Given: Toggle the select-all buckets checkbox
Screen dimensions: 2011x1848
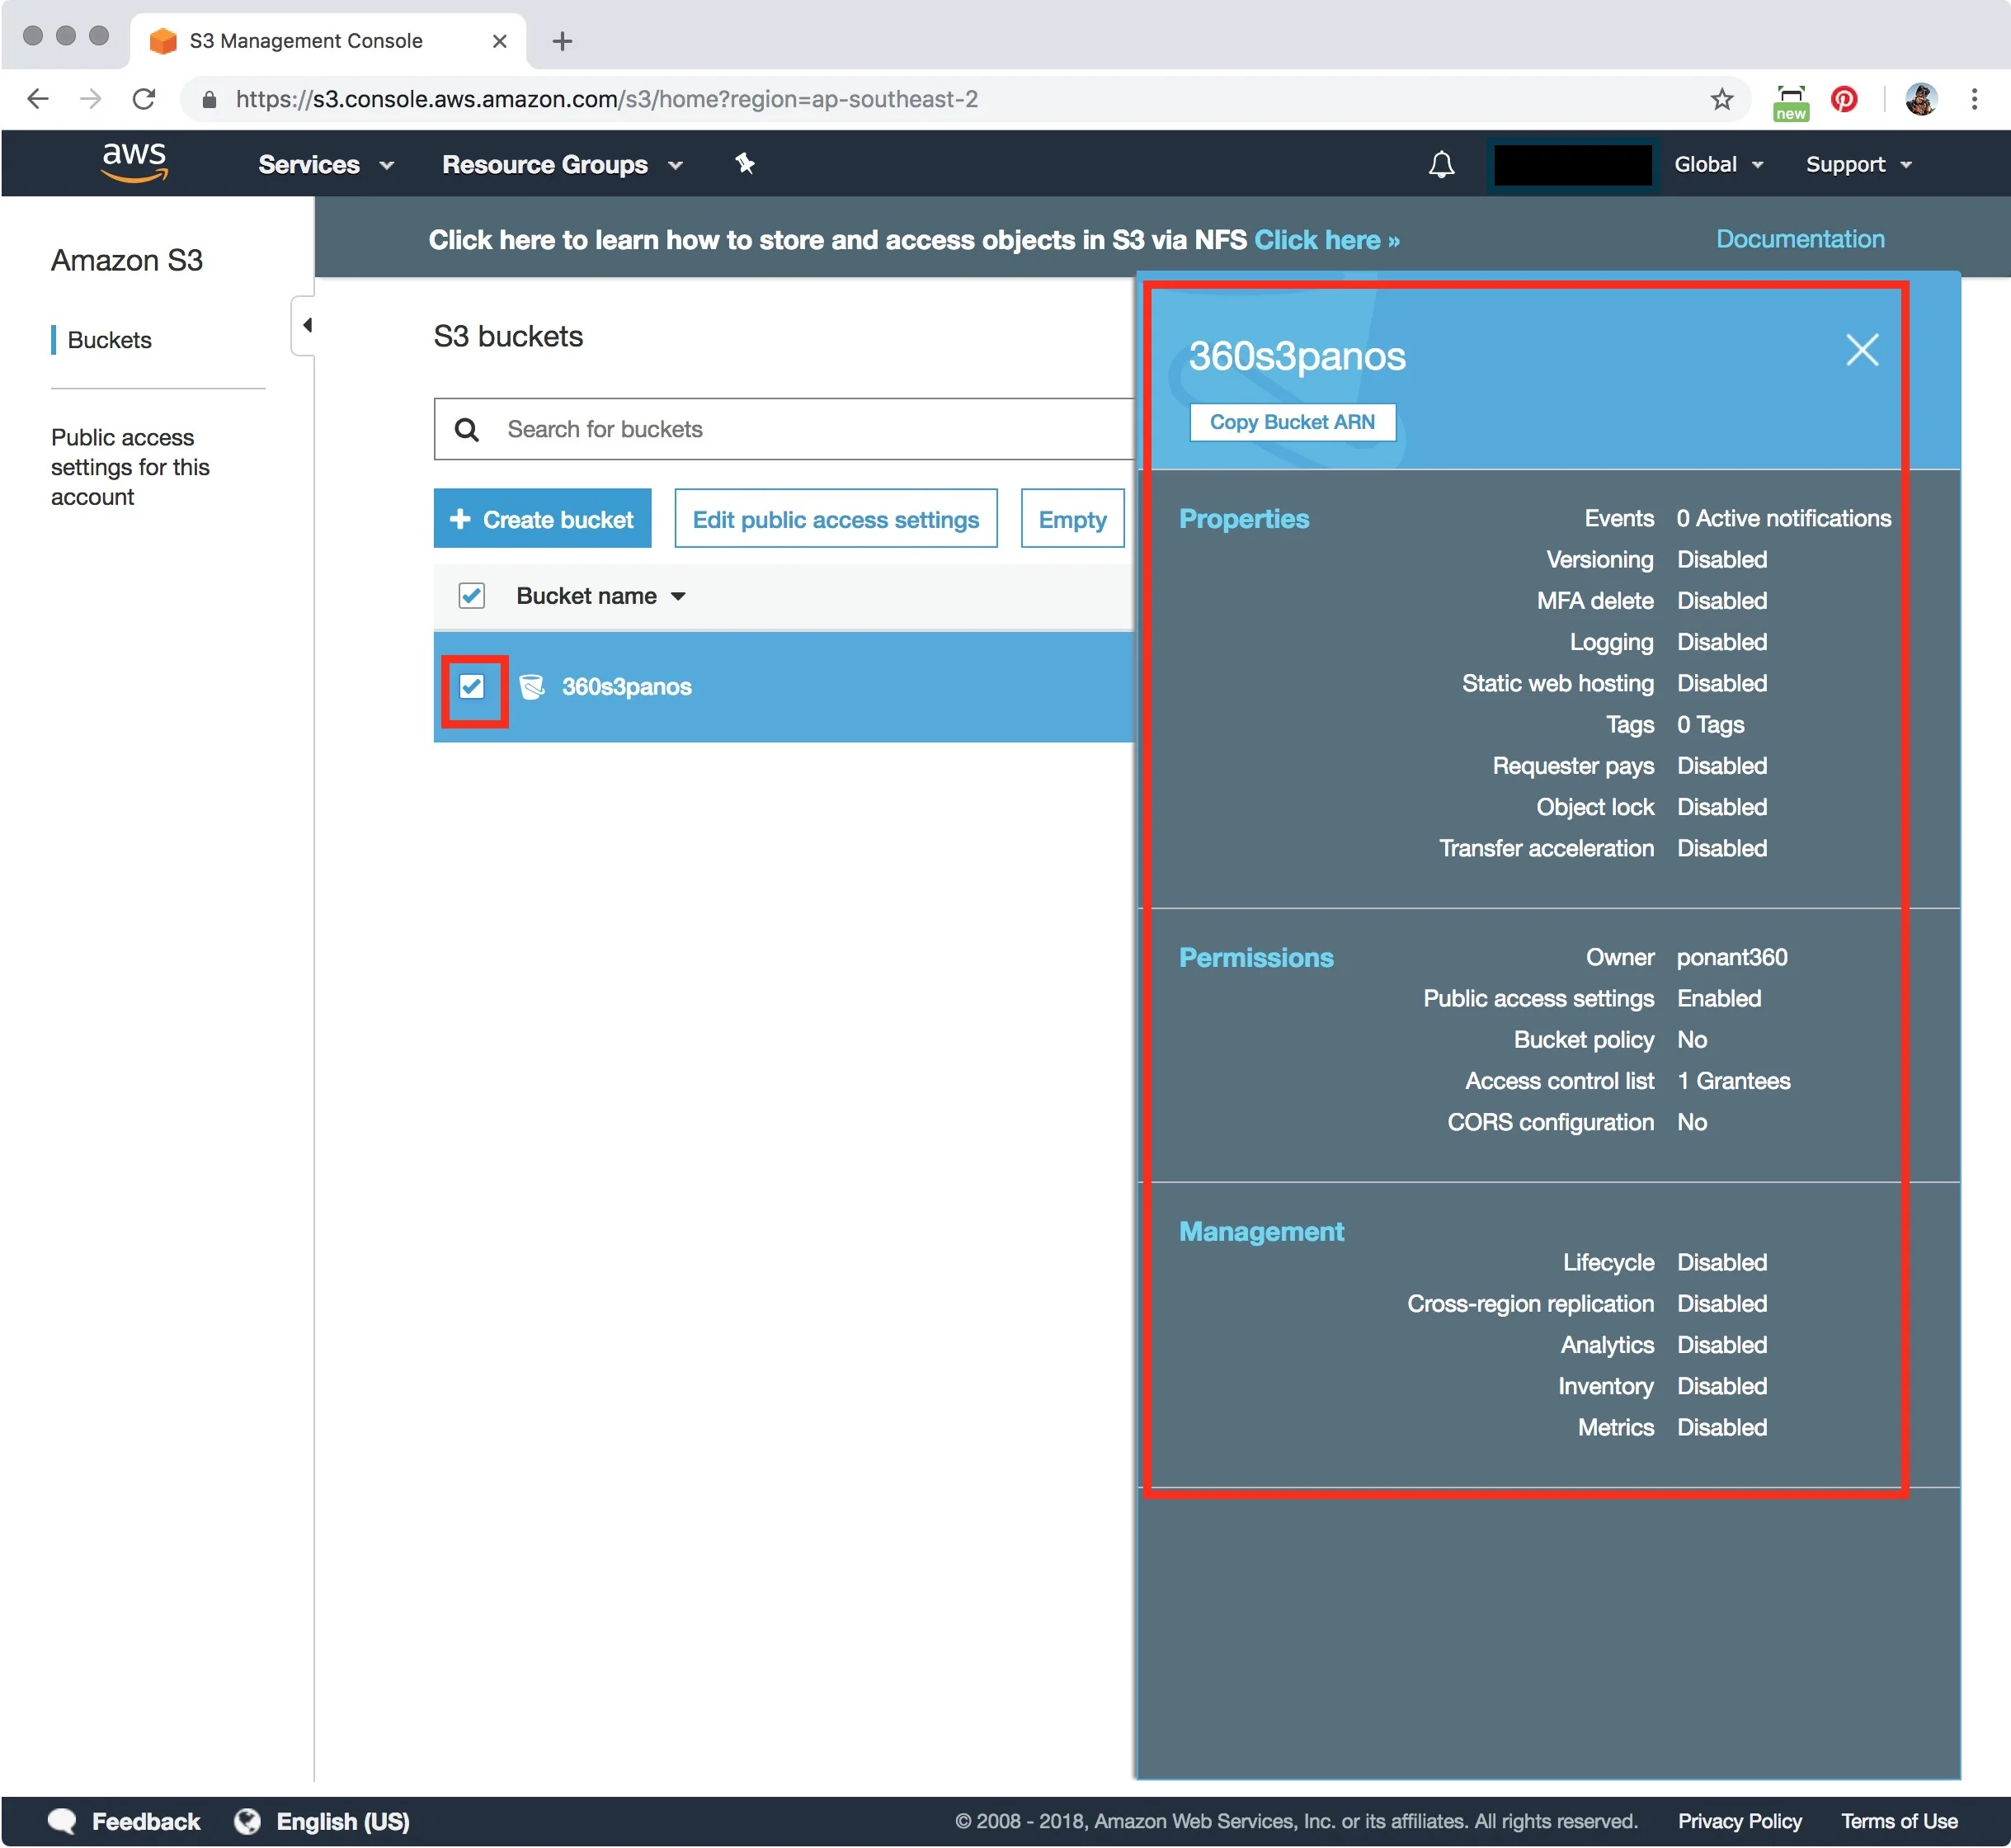Looking at the screenshot, I should [472, 596].
